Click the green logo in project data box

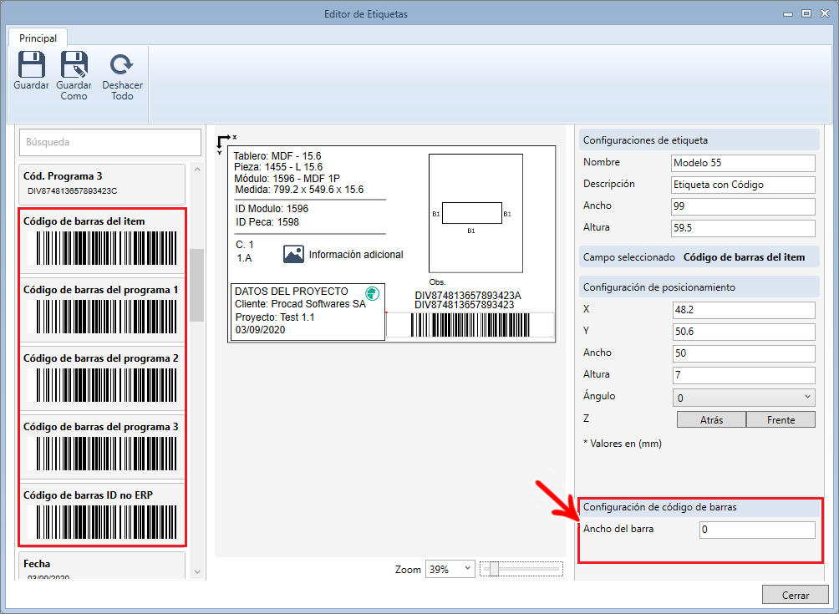373,293
